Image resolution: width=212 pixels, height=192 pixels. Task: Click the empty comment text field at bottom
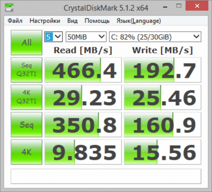(x=106, y=176)
